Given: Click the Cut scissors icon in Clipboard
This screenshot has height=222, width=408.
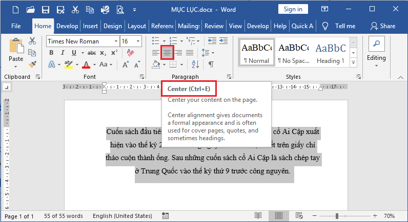Looking at the screenshot, I should coord(32,41).
